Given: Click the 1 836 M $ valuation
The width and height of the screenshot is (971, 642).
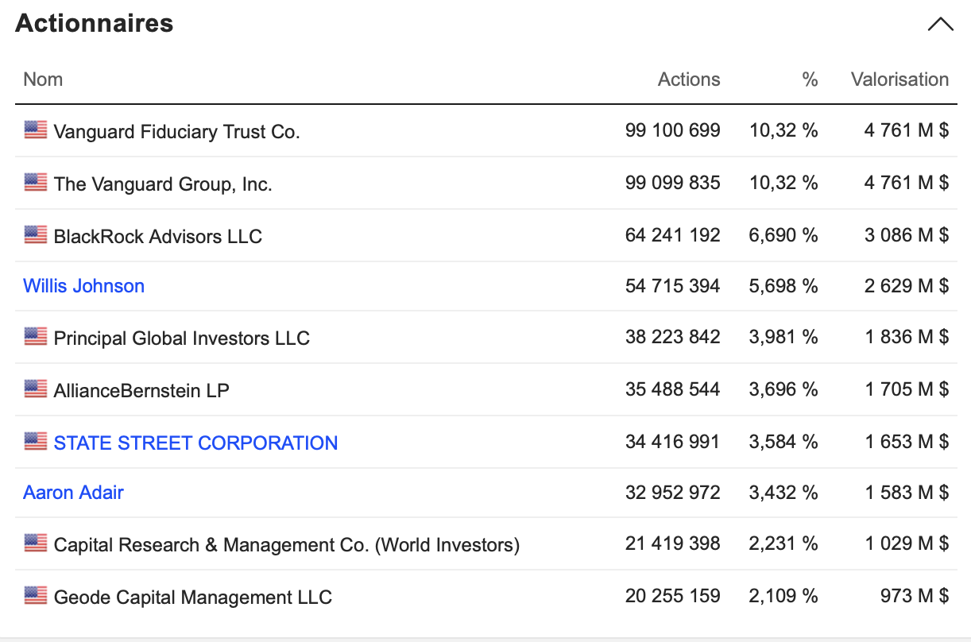Looking at the screenshot, I should click(907, 337).
